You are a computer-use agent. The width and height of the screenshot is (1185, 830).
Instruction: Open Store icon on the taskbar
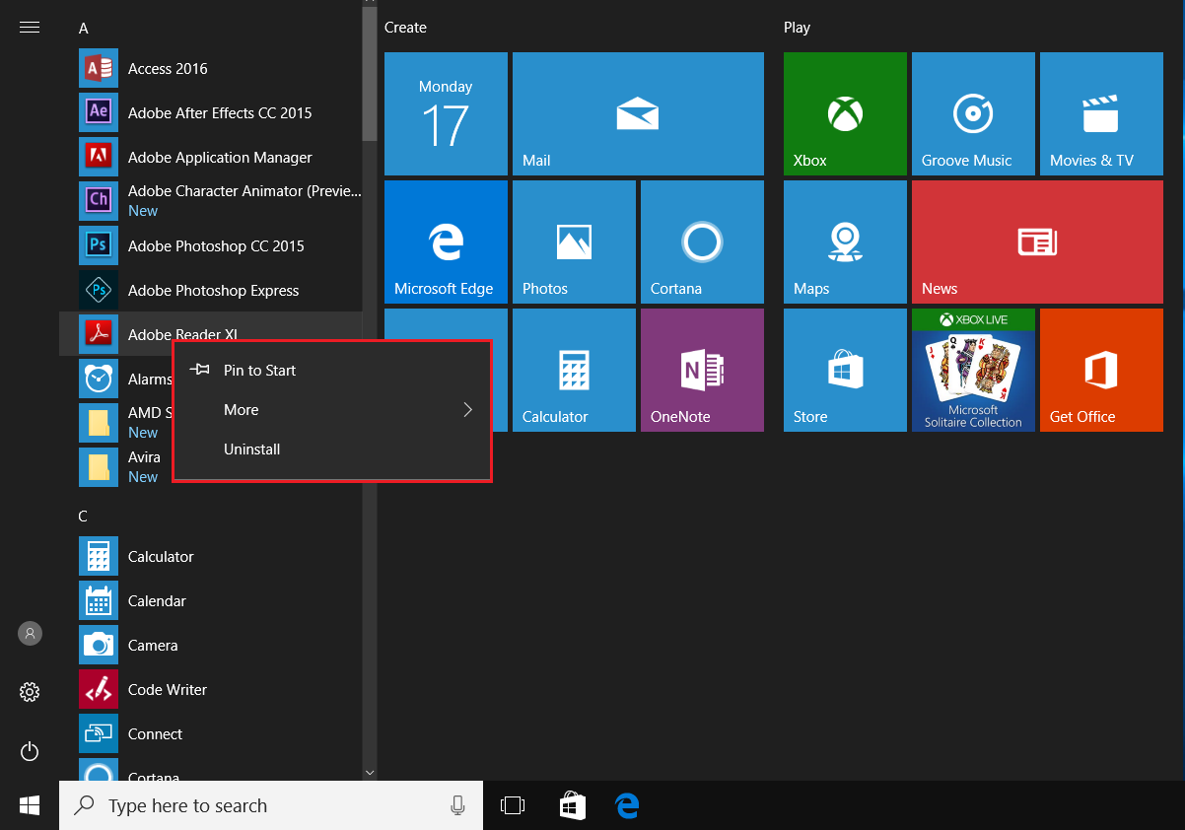[572, 805]
